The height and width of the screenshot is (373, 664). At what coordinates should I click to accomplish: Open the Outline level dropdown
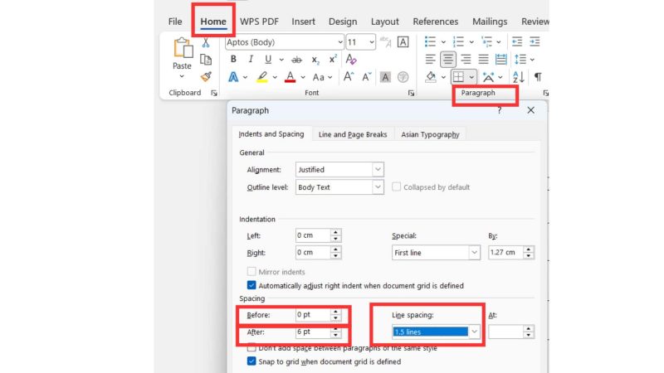pos(378,187)
